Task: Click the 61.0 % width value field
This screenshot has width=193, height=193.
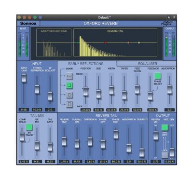Action: point(111,110)
